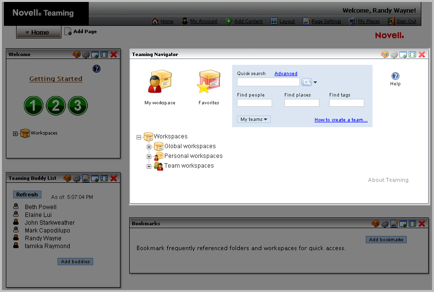Viewport: 434px width, 292px height.
Task: Click inside the Find people input field
Action: pos(254,103)
